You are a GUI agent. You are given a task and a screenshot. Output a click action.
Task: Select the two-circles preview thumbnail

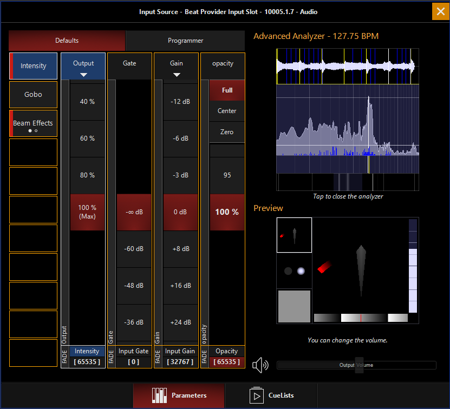(x=294, y=271)
